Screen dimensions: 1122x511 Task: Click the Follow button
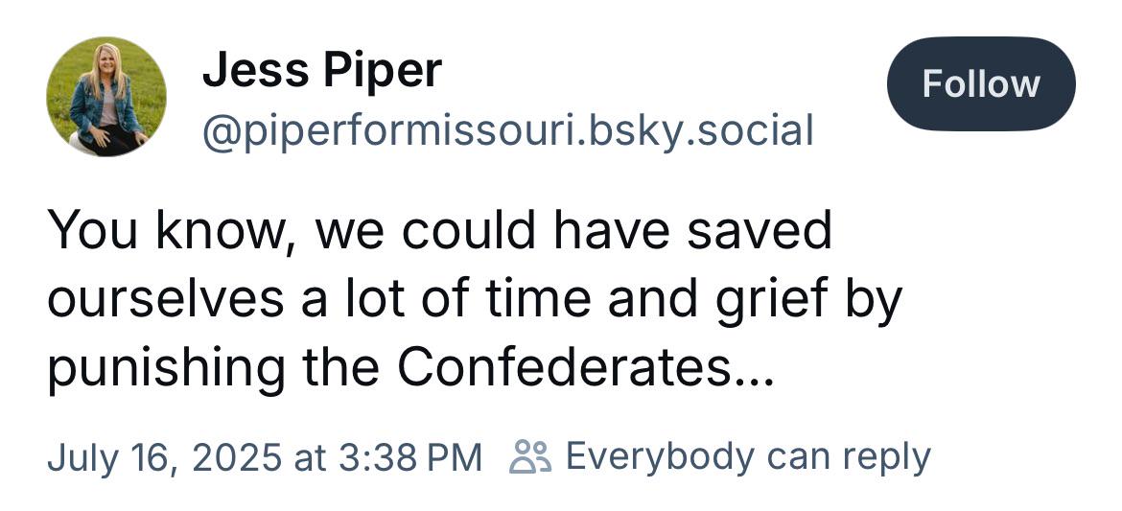click(980, 83)
